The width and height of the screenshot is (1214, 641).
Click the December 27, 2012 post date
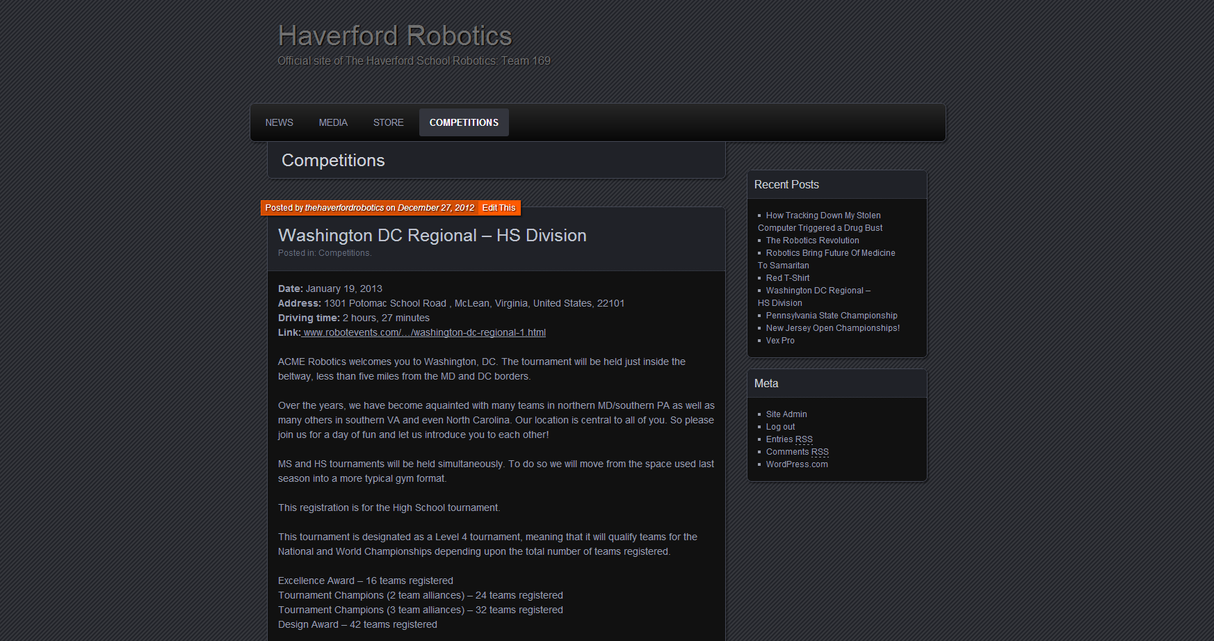coord(436,208)
